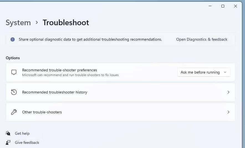Click the info icon in diagnostics banner
The height and width of the screenshot is (148, 245).
(x=12, y=40)
